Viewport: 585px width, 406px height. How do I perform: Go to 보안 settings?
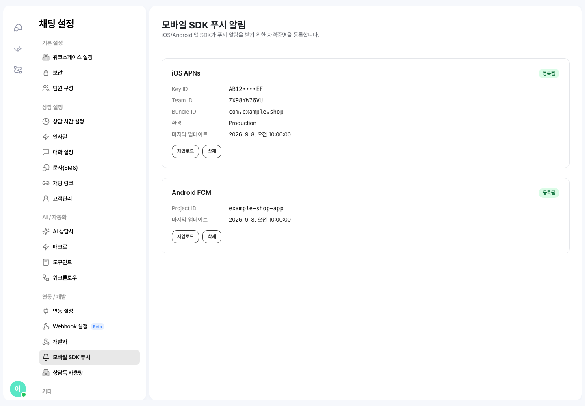(x=89, y=73)
